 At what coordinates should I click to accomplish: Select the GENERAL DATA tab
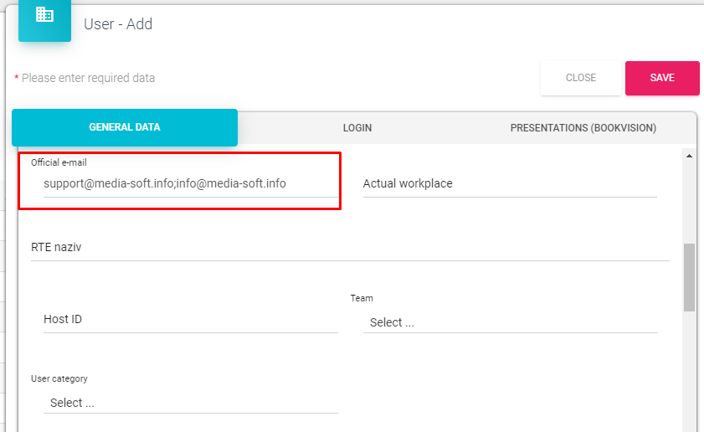pos(125,127)
